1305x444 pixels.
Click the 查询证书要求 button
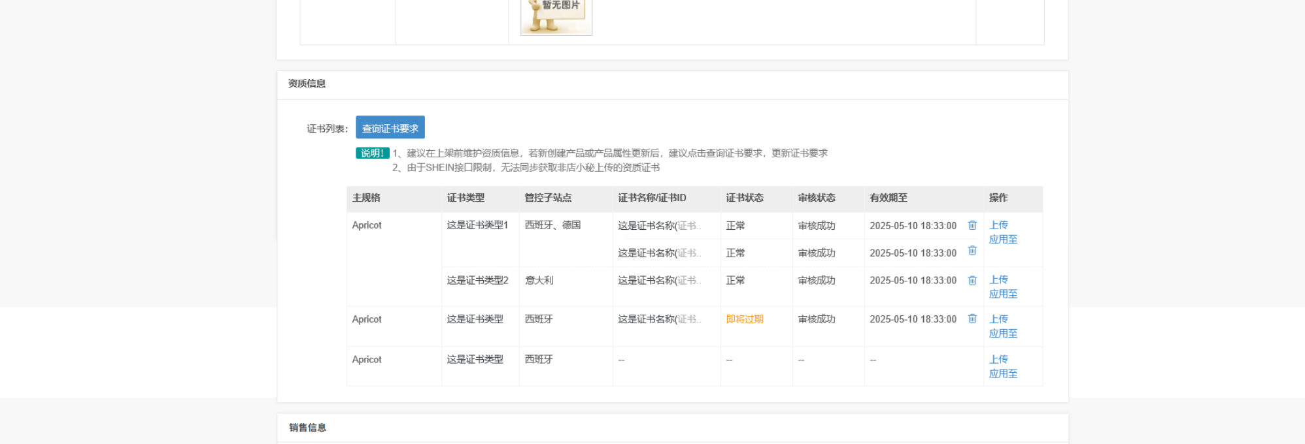click(390, 127)
